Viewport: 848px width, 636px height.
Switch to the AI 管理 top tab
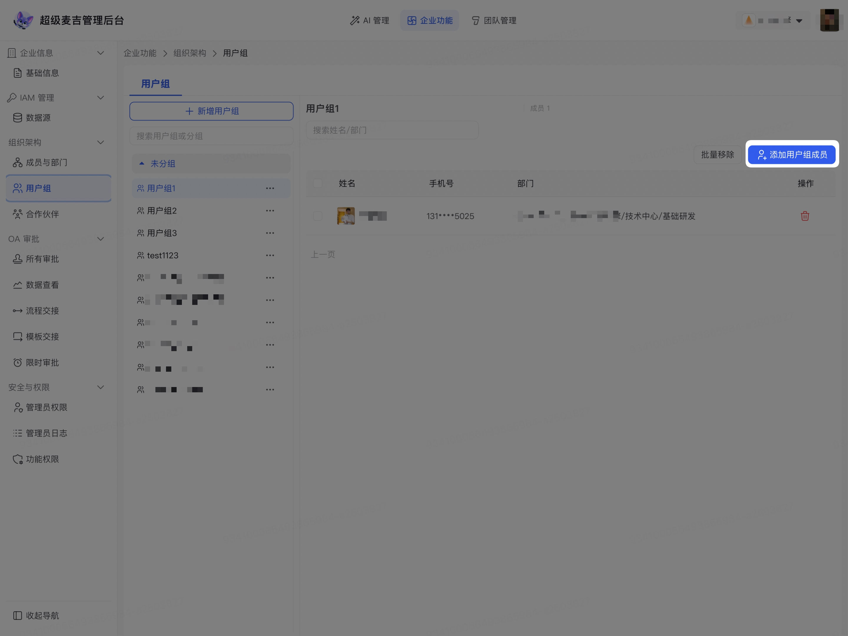click(369, 20)
